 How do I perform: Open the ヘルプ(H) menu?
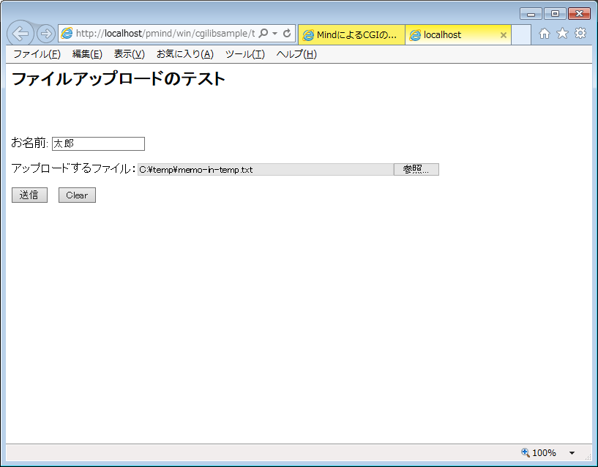(x=296, y=54)
